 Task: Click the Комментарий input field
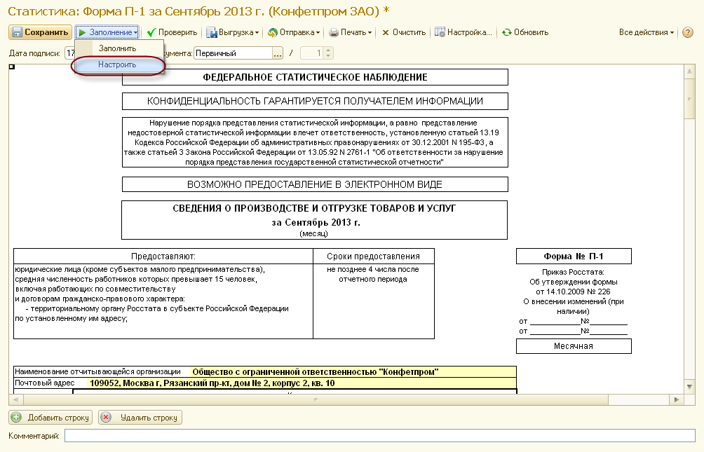380,435
